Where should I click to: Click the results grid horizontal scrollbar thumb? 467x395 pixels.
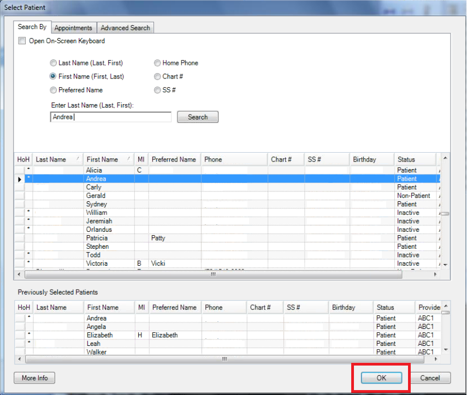click(213, 274)
